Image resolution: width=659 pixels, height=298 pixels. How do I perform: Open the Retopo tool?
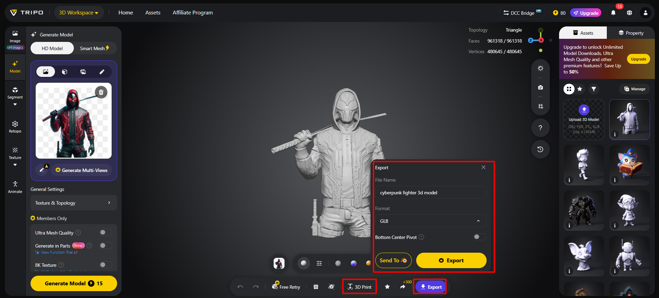(15, 127)
